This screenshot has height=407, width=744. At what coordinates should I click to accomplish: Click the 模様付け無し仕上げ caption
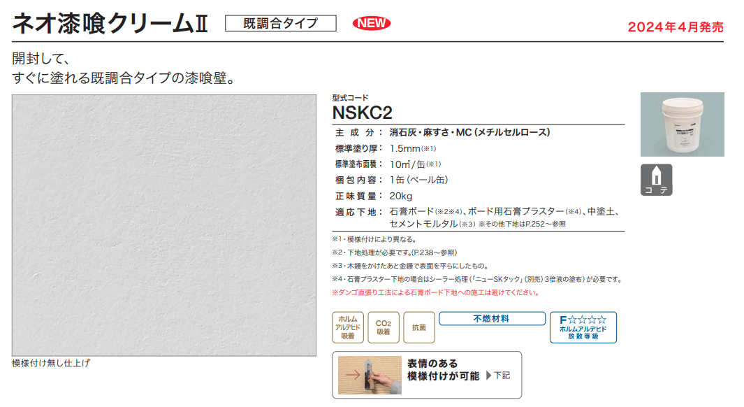click(x=51, y=364)
